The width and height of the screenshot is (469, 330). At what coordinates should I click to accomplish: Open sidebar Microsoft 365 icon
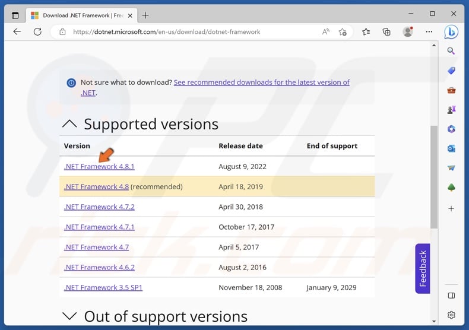(451, 129)
